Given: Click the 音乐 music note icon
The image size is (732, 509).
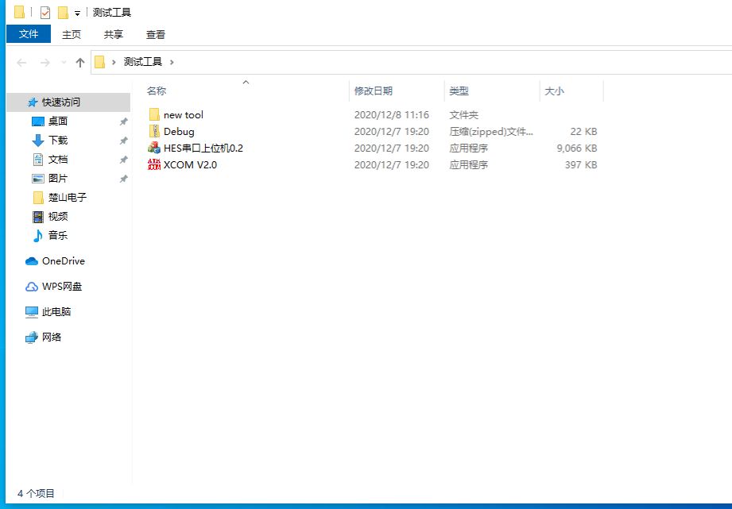Looking at the screenshot, I should pyautogui.click(x=38, y=236).
